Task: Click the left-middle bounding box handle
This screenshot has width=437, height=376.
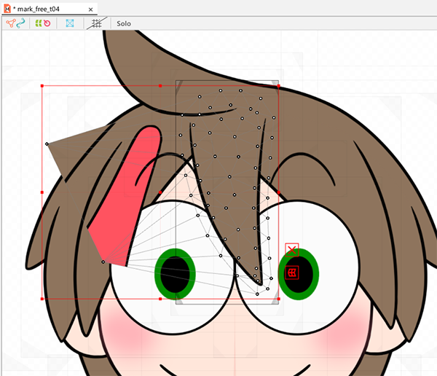Action: (42, 192)
